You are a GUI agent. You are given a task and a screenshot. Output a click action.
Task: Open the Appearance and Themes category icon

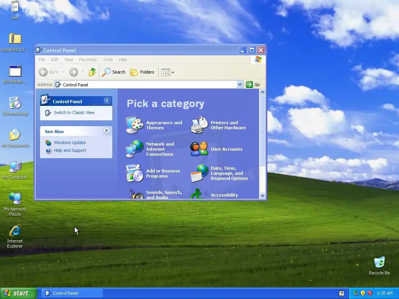coord(135,125)
